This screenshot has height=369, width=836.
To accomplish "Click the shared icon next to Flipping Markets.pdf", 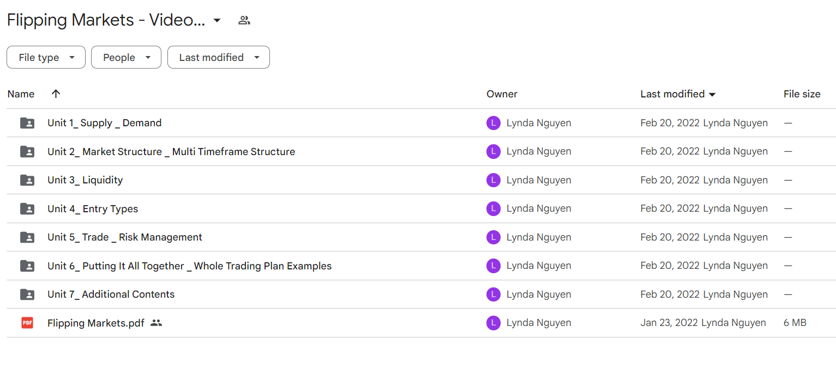I will point(156,323).
